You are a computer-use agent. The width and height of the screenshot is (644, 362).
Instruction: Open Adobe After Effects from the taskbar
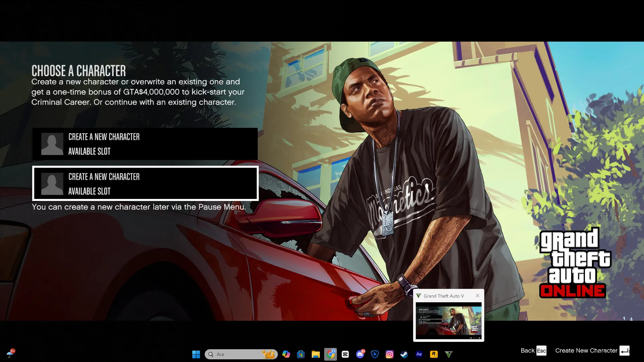pos(419,354)
